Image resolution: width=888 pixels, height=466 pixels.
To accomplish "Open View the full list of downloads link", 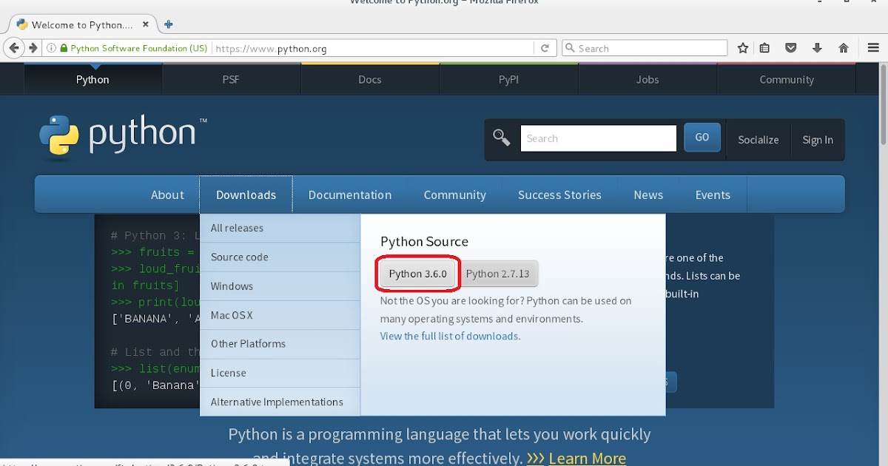I will (x=449, y=336).
